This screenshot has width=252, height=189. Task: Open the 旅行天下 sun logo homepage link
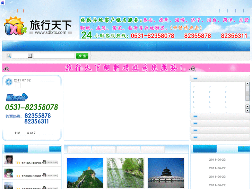click(38, 26)
